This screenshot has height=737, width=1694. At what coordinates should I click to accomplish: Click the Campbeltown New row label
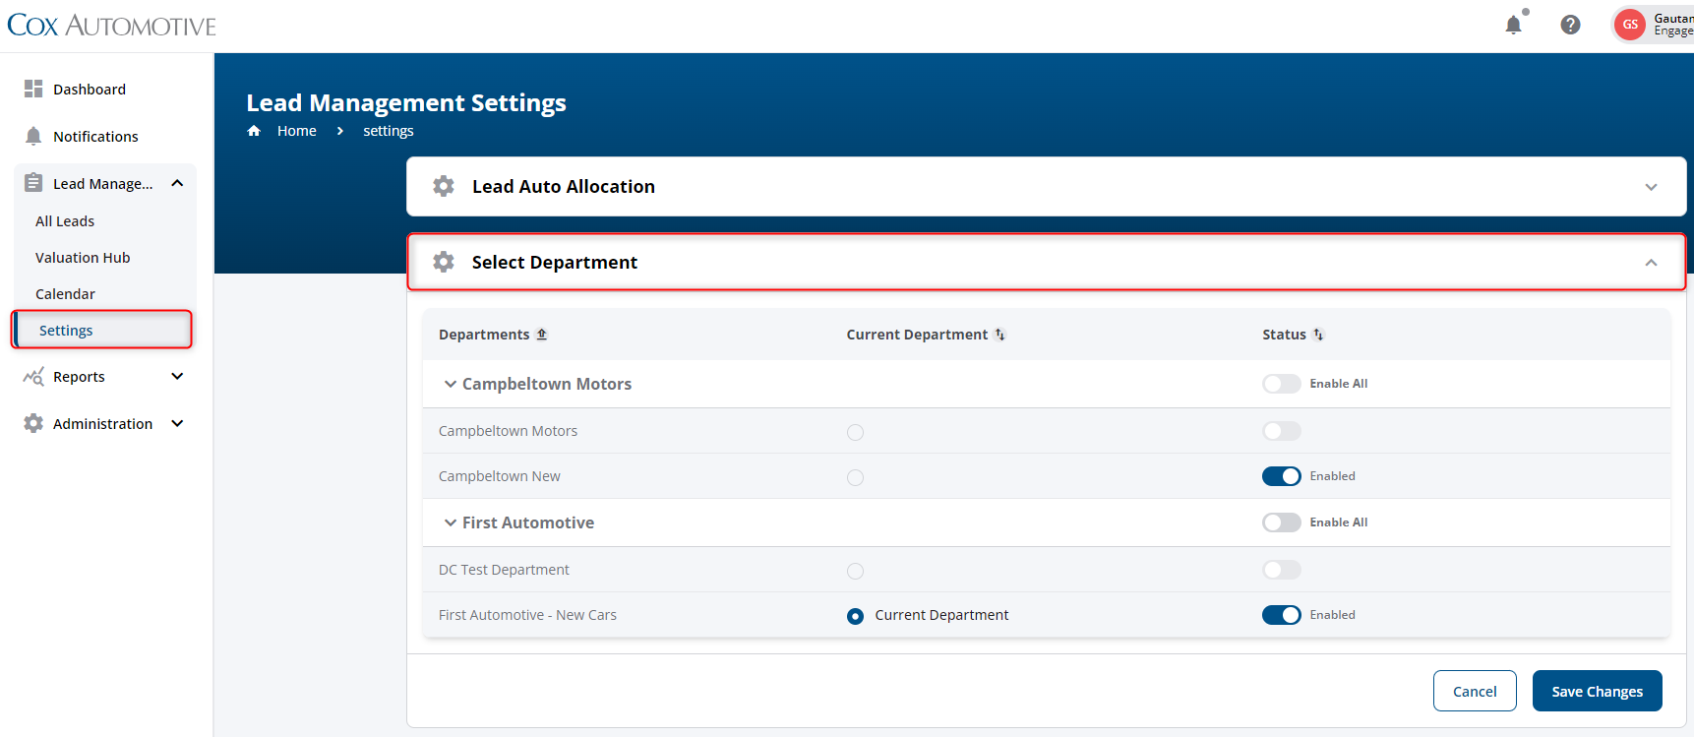(x=499, y=476)
